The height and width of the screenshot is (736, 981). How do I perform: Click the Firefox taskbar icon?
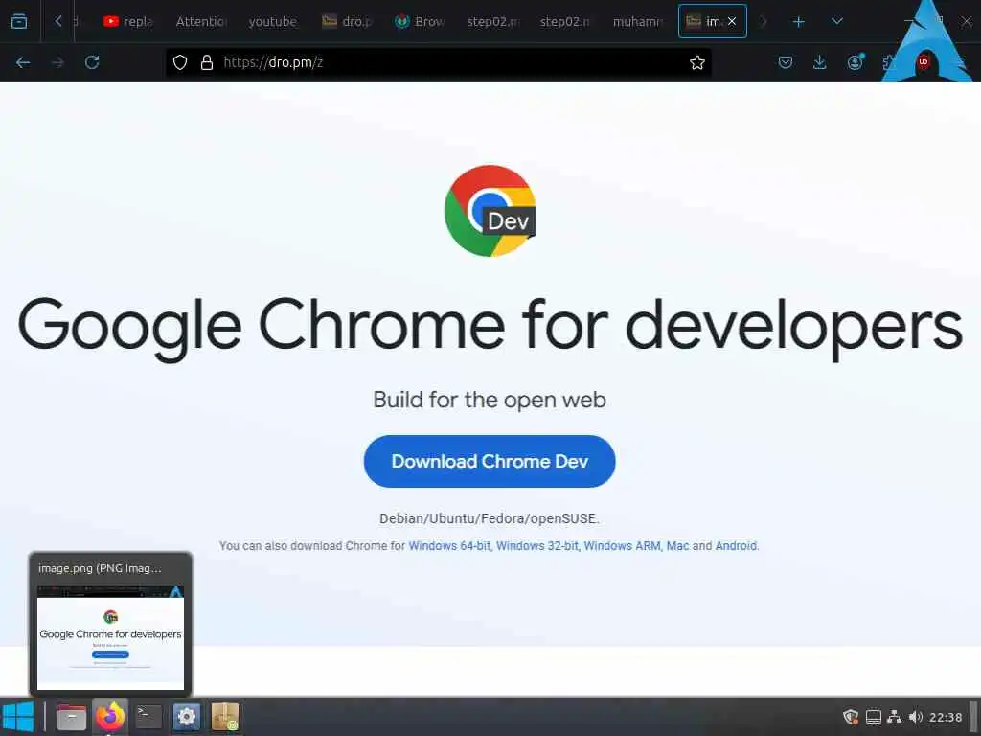pyautogui.click(x=110, y=717)
